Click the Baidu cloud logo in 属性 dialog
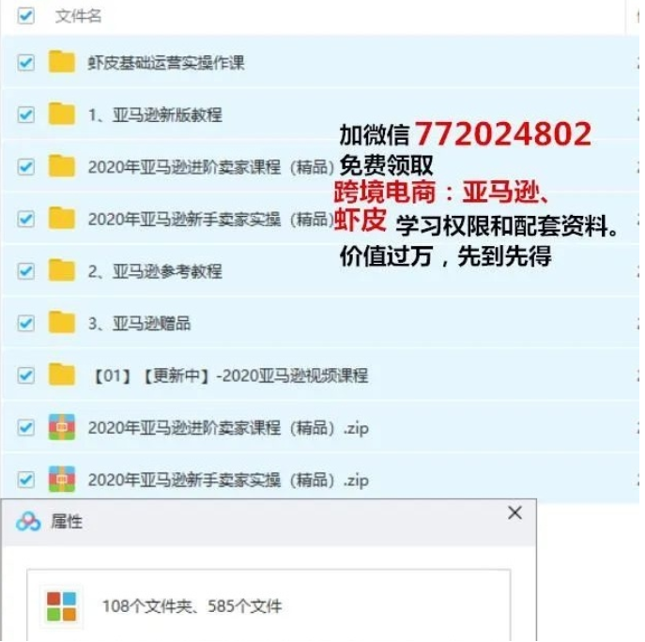This screenshot has height=642, width=645. coord(28,522)
